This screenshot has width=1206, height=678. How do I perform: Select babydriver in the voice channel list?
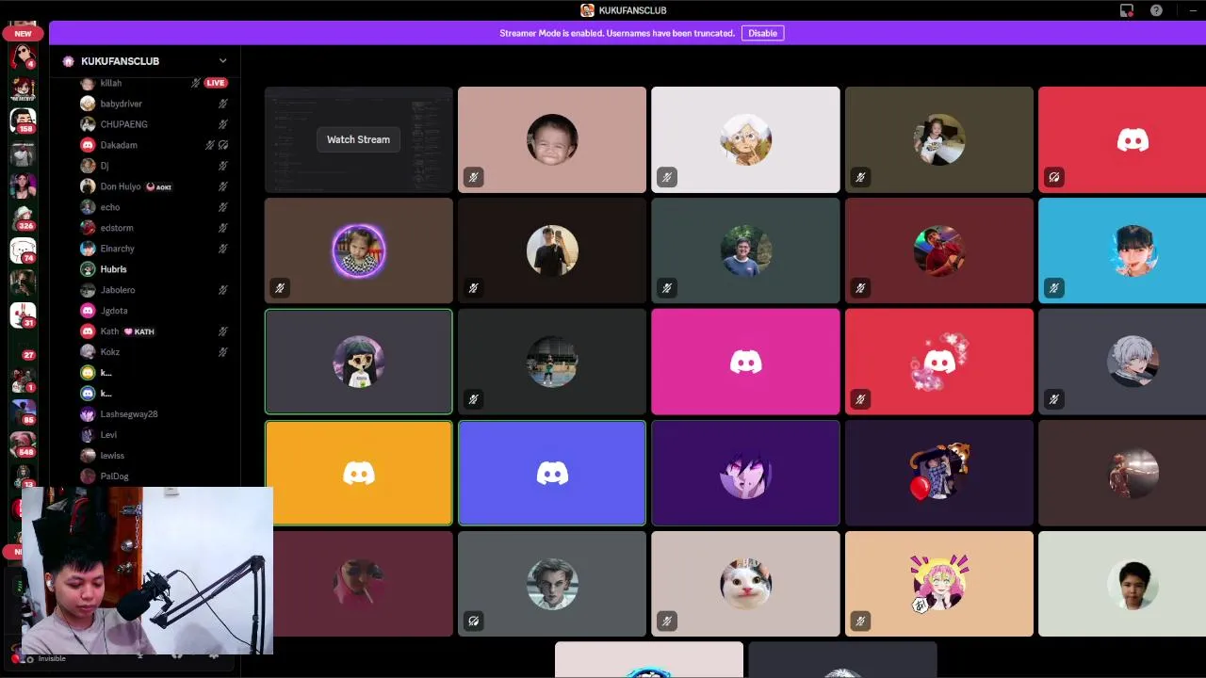point(121,104)
